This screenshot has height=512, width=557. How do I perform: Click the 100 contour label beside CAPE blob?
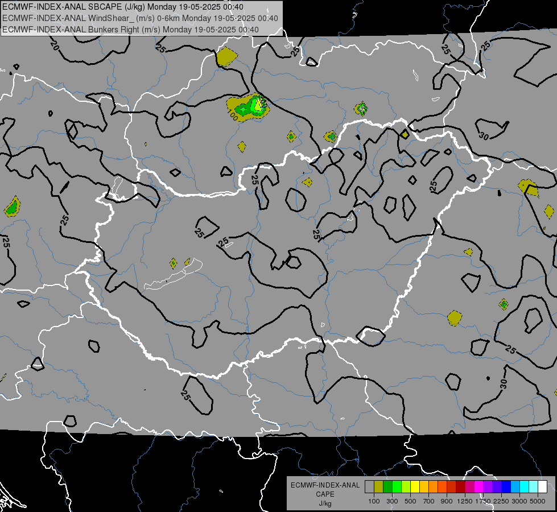[232, 115]
